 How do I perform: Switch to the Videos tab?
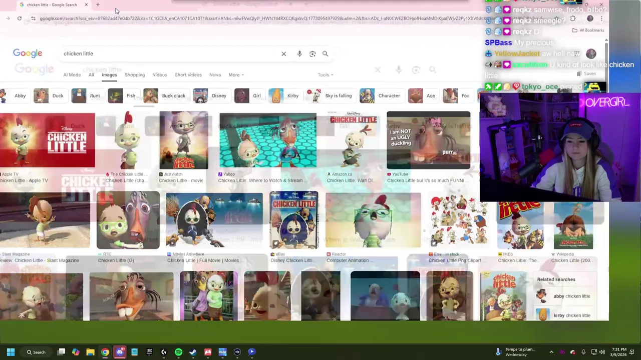tap(160, 75)
